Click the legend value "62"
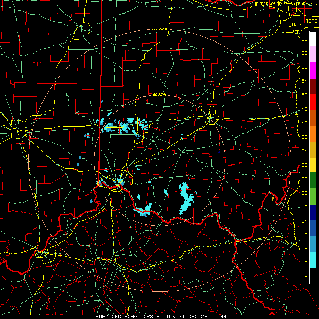Image resolution: width=319 pixels, height=319 pixels. pos(304,53)
